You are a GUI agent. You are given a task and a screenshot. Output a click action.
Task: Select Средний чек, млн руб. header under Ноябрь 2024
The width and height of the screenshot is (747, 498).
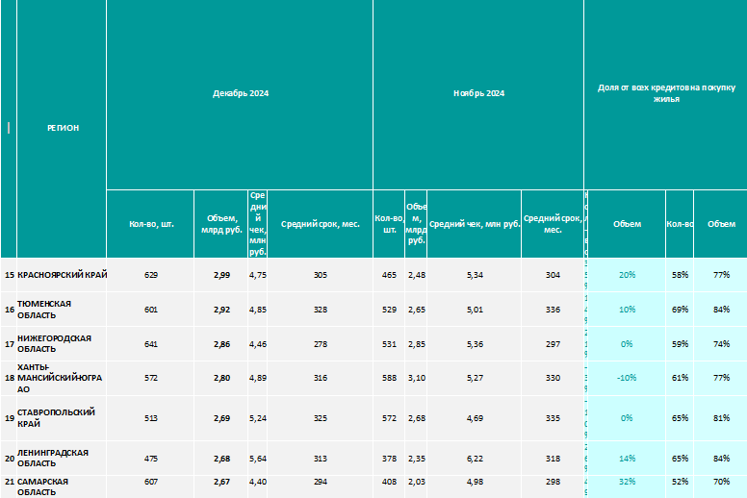475,224
